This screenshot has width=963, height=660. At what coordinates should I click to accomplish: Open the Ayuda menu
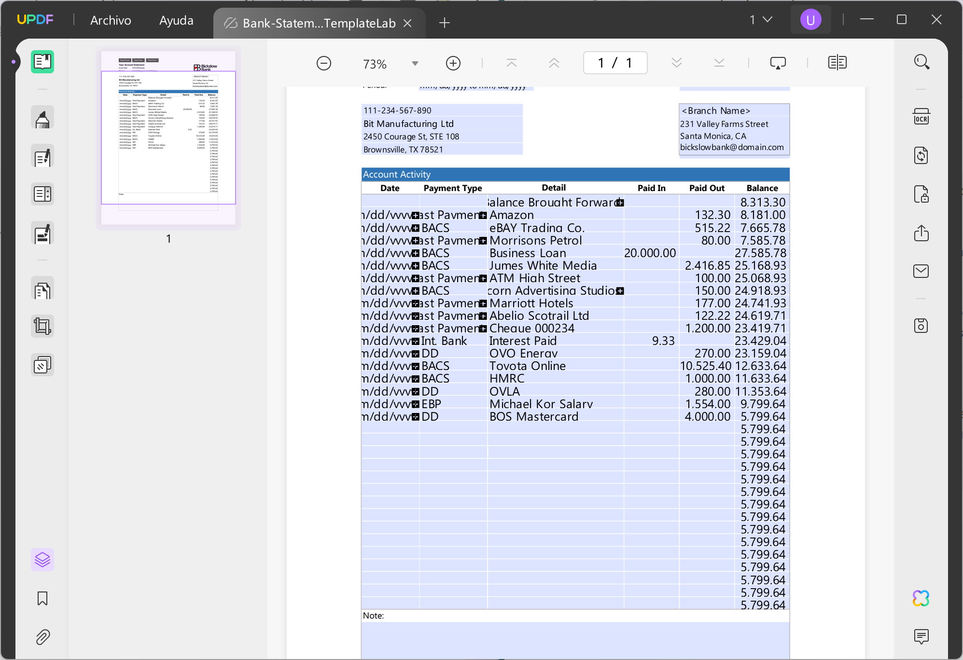(x=176, y=20)
